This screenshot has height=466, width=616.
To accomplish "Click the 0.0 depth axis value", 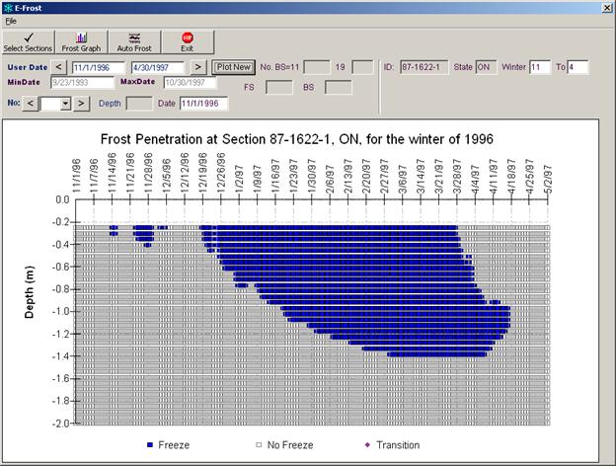I will tap(62, 200).
